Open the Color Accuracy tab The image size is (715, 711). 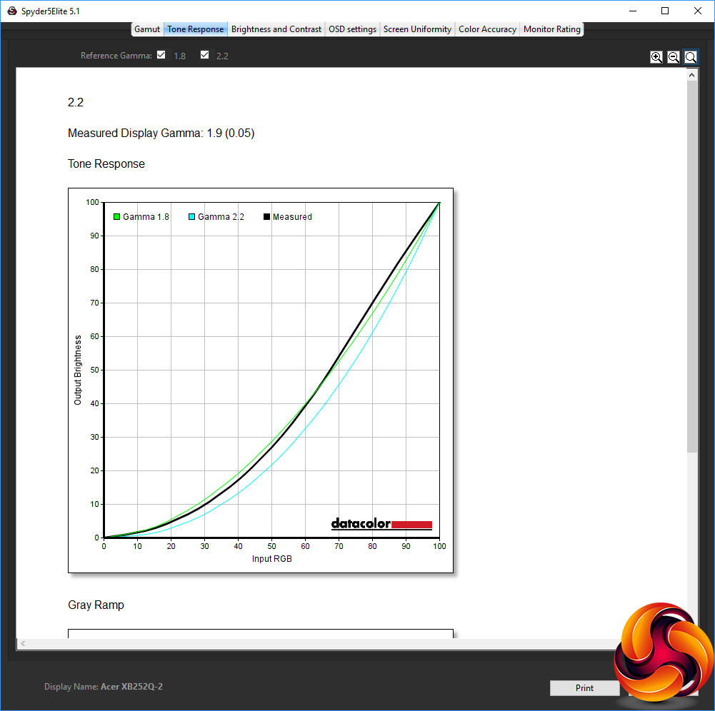tap(487, 29)
